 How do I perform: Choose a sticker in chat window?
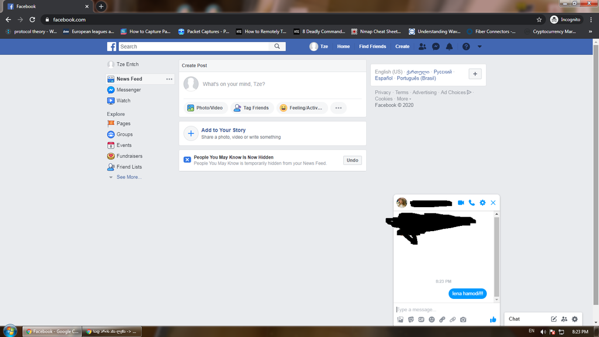coord(411,319)
